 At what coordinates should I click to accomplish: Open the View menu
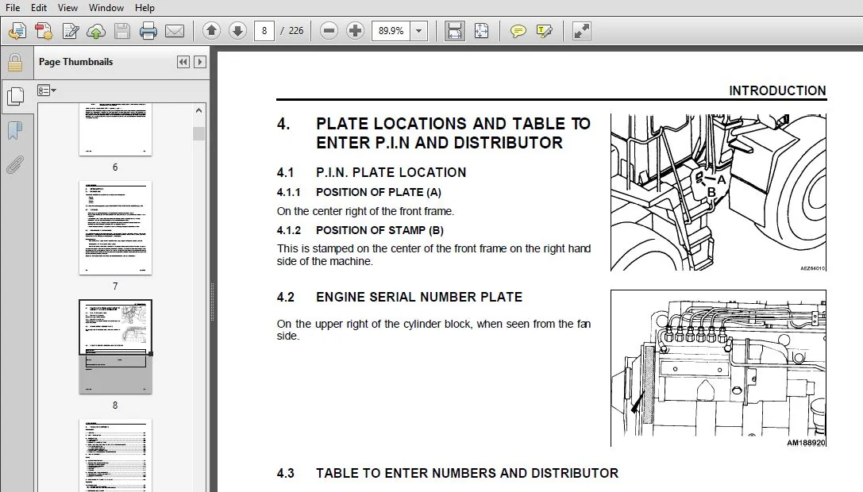click(67, 8)
